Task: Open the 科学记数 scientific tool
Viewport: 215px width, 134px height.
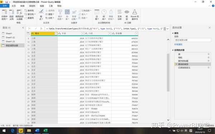Action: click(74, 15)
